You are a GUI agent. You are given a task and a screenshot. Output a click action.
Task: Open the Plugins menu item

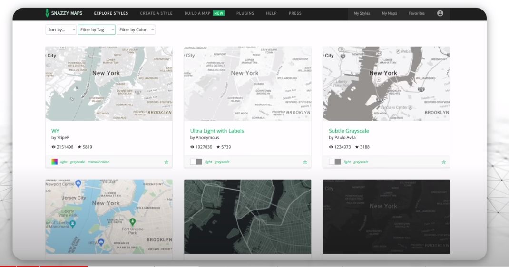[x=245, y=13]
